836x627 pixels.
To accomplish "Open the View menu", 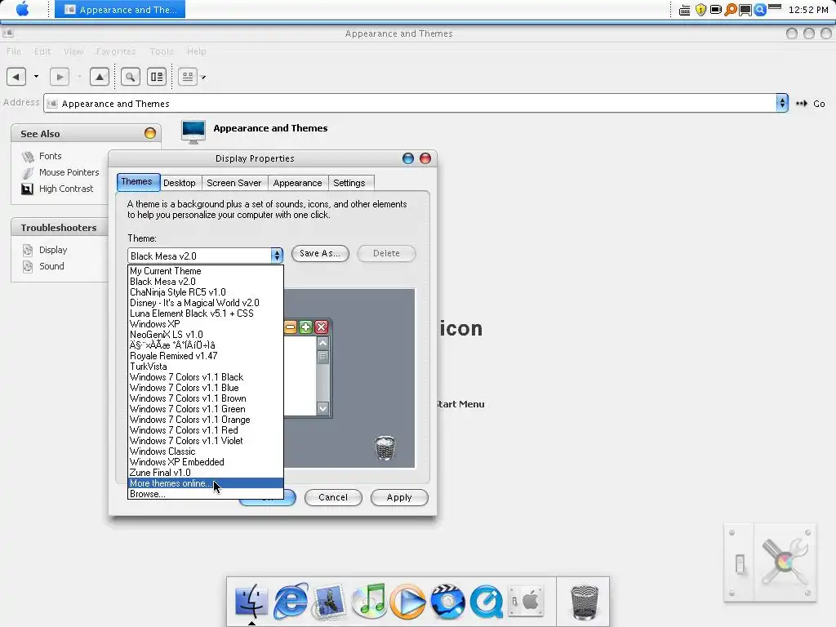I will (x=73, y=51).
